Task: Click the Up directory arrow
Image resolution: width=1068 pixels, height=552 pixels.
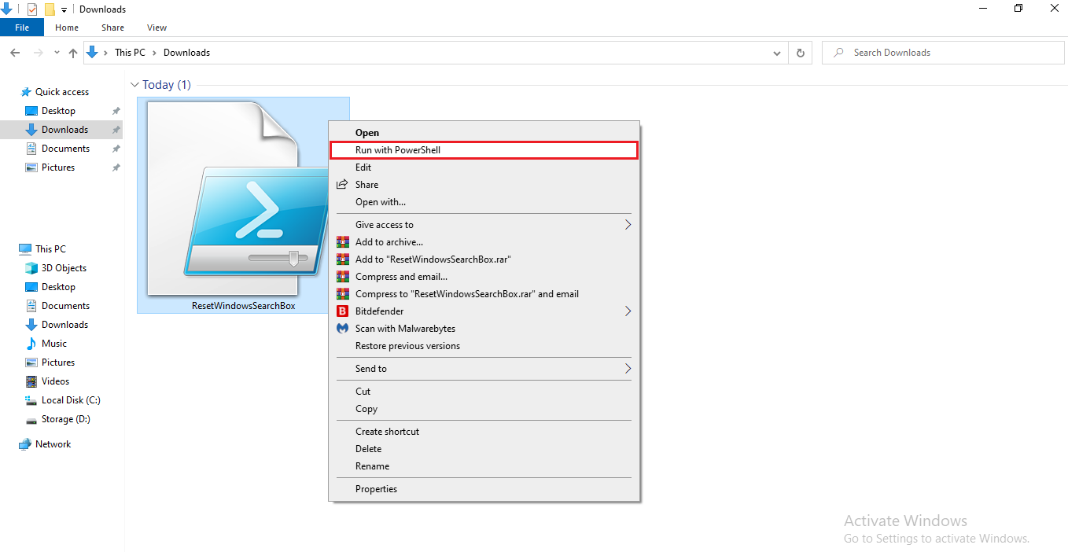Action: click(73, 53)
